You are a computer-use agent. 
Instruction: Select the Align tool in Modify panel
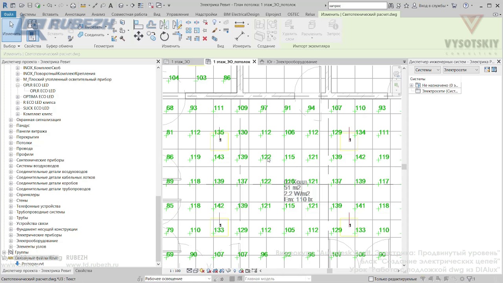click(138, 25)
